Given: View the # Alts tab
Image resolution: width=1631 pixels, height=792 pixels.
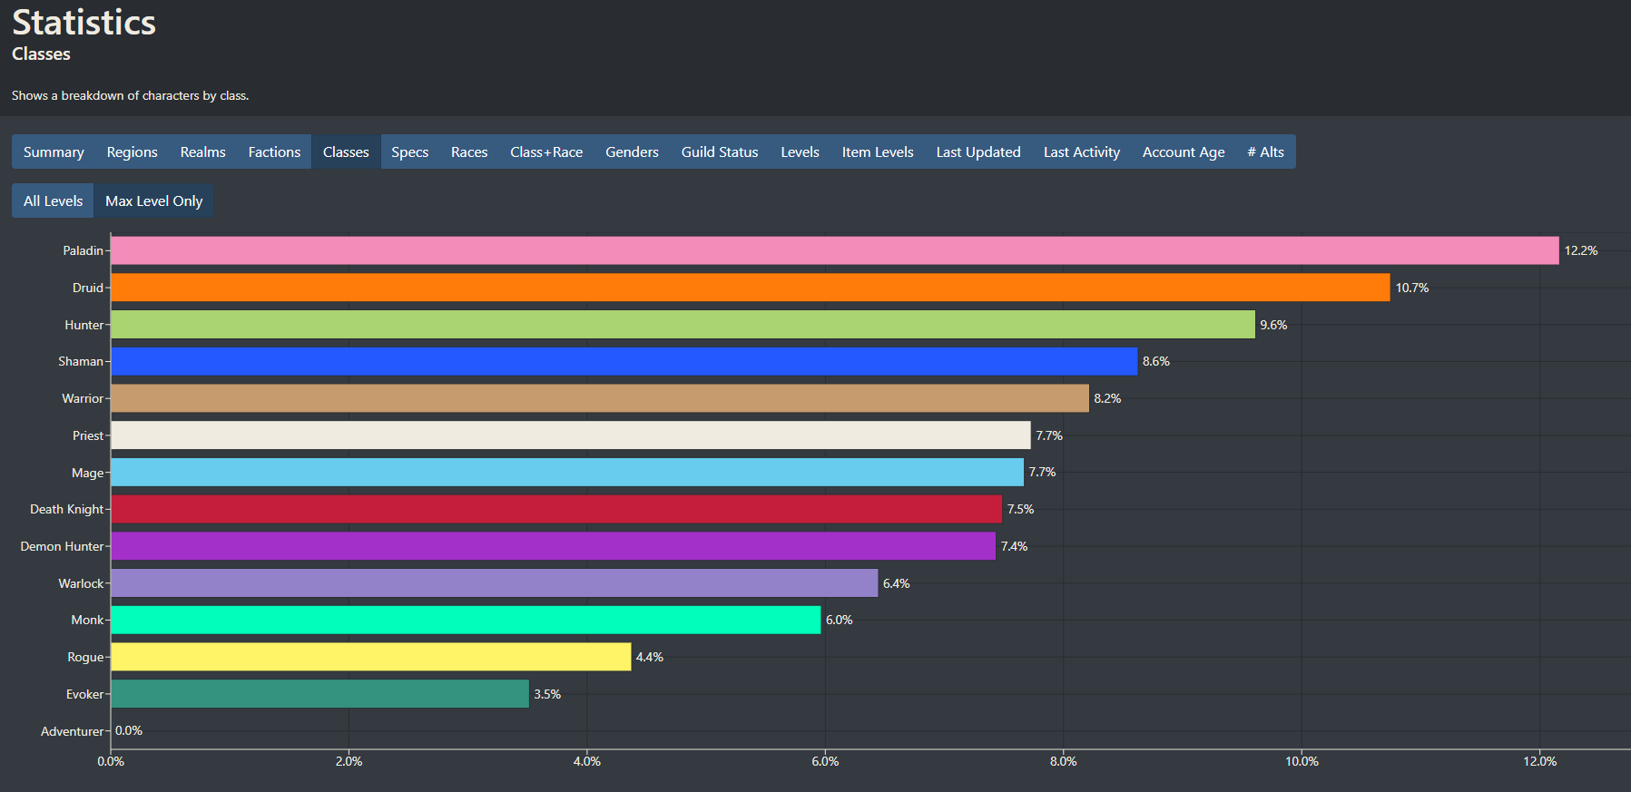Looking at the screenshot, I should (1265, 152).
